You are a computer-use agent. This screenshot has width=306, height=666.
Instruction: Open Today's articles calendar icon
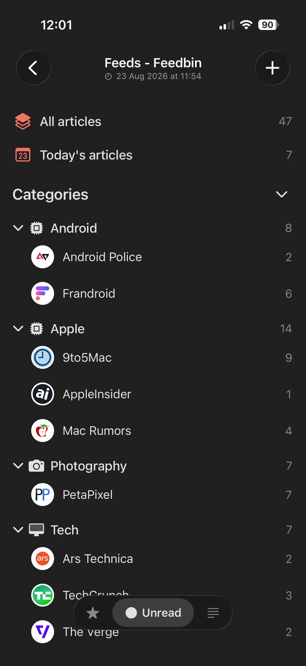(23, 155)
